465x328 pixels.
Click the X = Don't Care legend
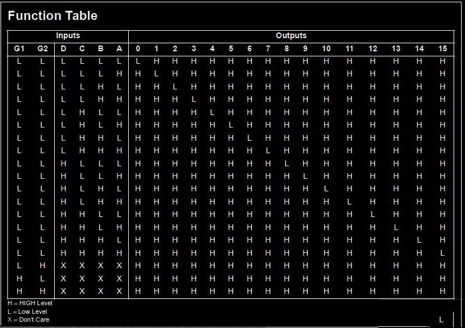(x=28, y=319)
